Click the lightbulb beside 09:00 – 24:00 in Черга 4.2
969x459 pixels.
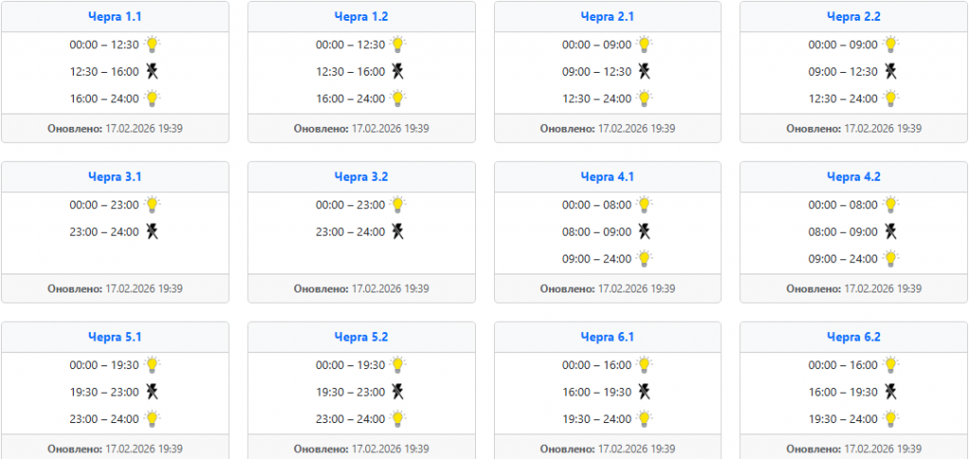click(x=890, y=258)
